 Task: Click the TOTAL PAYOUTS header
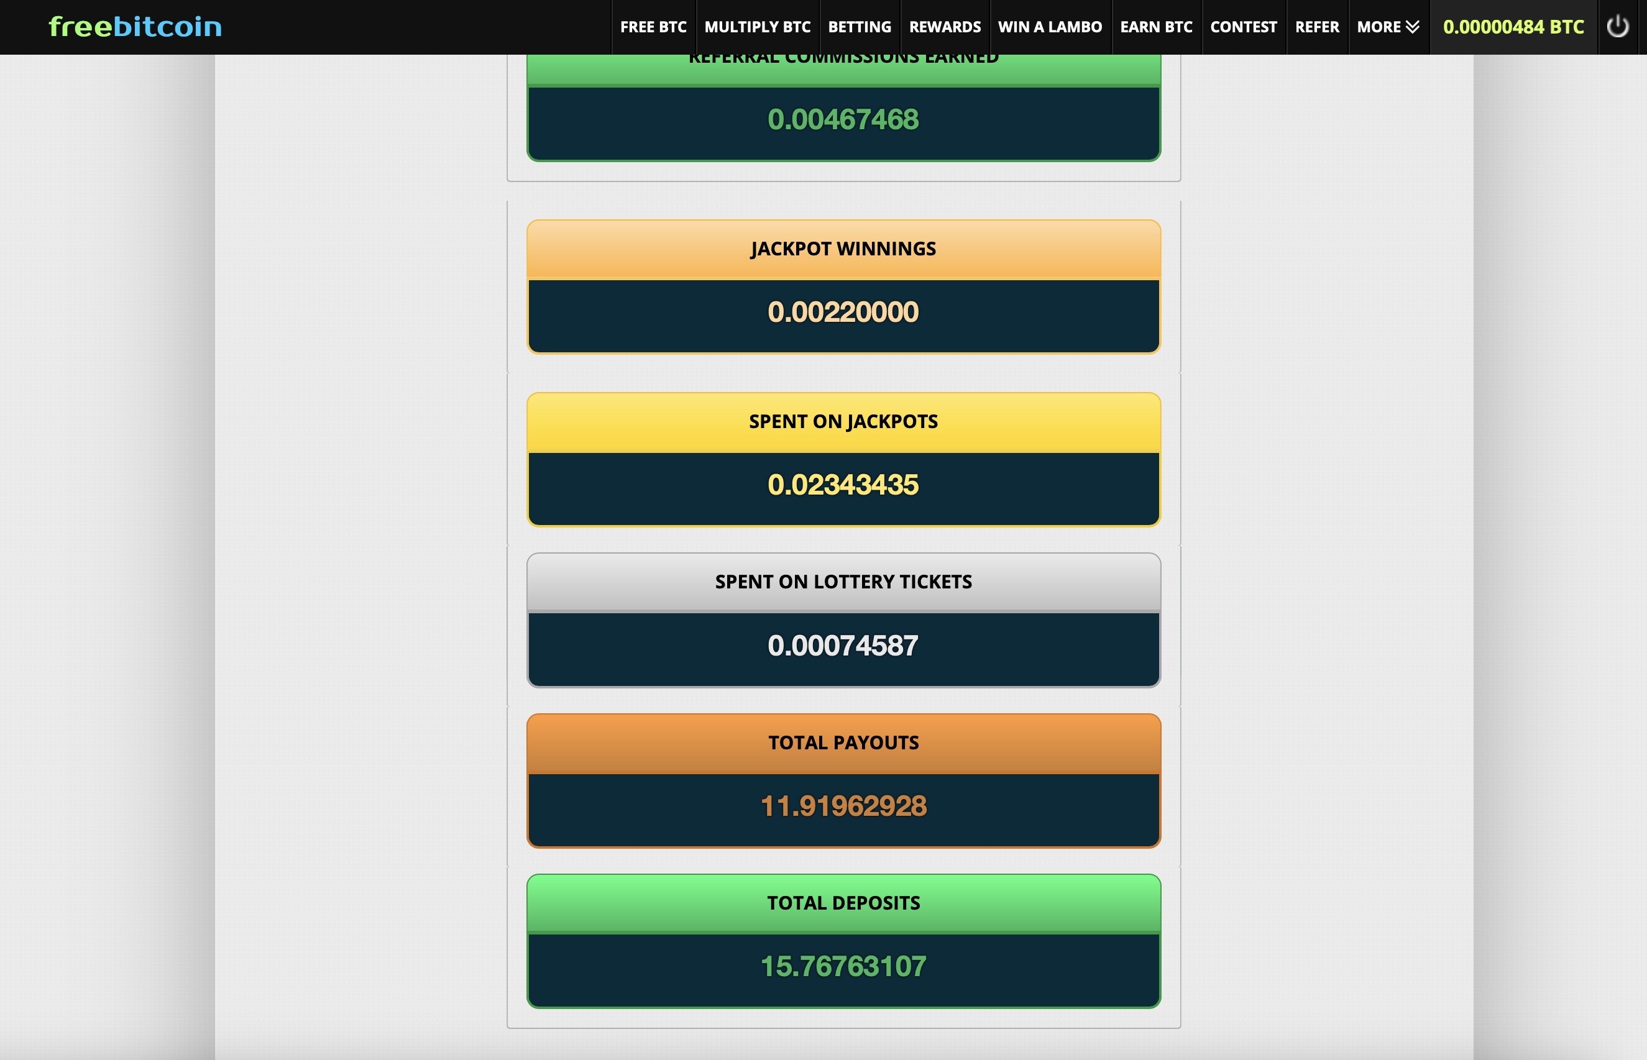[843, 743]
